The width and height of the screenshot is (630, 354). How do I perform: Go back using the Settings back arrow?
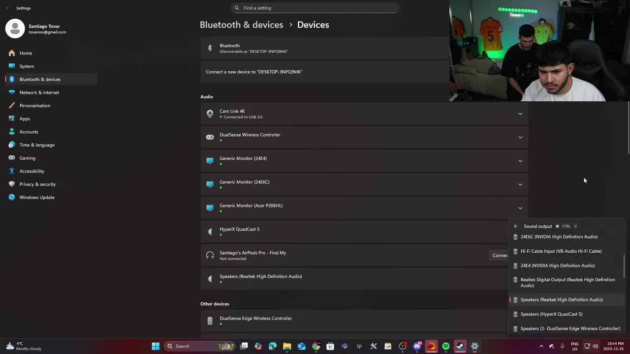click(x=7, y=8)
